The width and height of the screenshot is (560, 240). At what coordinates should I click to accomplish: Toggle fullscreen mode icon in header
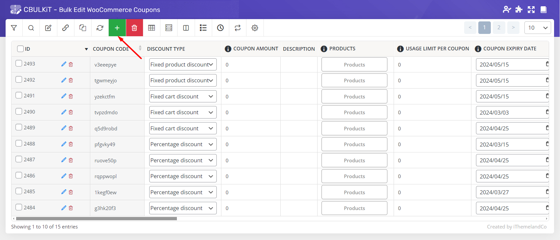(531, 10)
